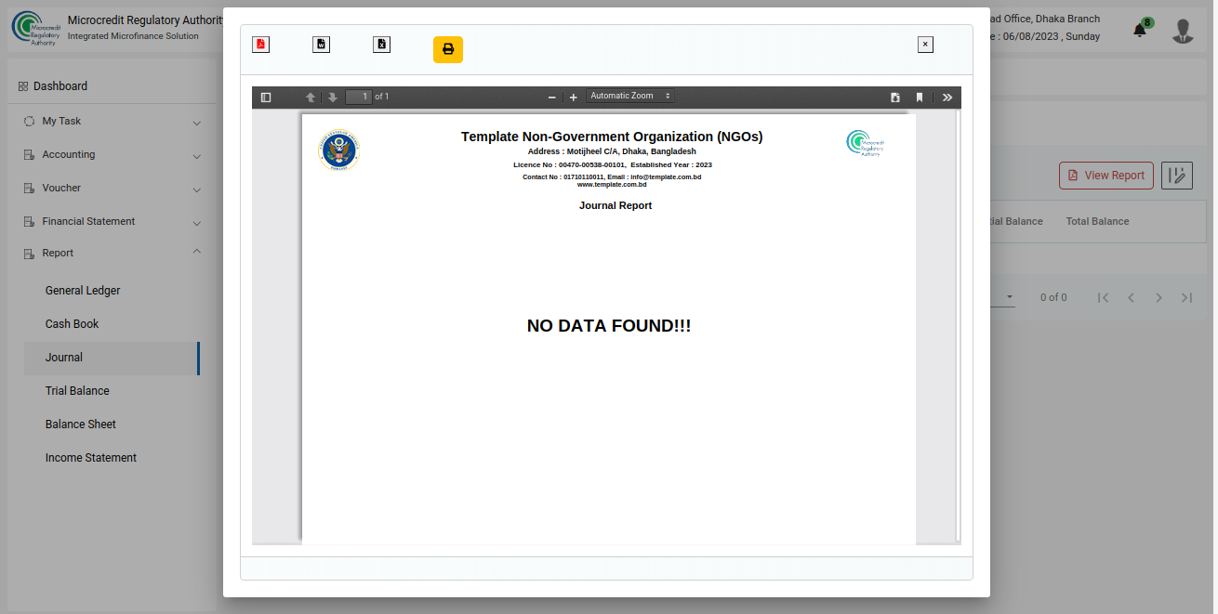Click the PDF viewer download icon

point(895,98)
